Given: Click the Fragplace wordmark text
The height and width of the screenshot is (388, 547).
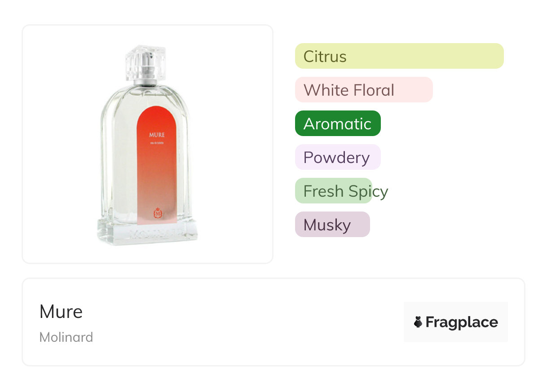Looking at the screenshot, I should [462, 322].
